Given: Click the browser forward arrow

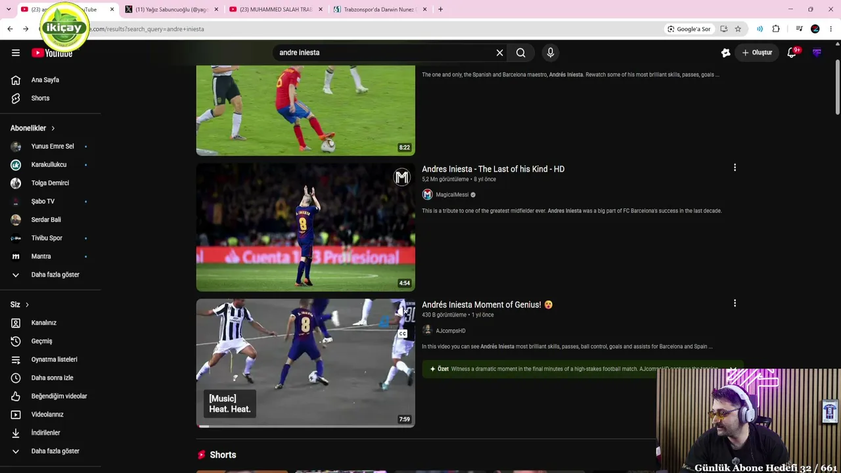Looking at the screenshot, I should tap(26, 29).
